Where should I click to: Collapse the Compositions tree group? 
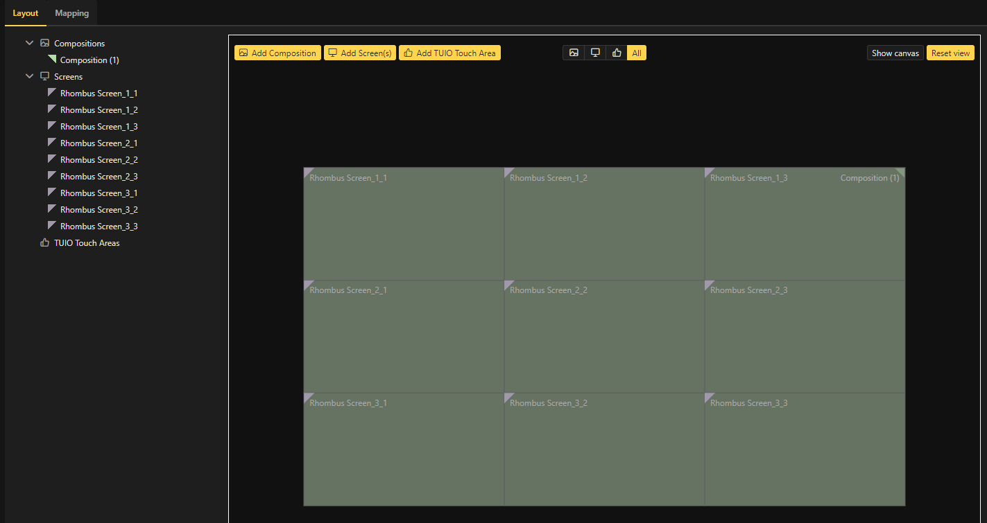(29, 43)
